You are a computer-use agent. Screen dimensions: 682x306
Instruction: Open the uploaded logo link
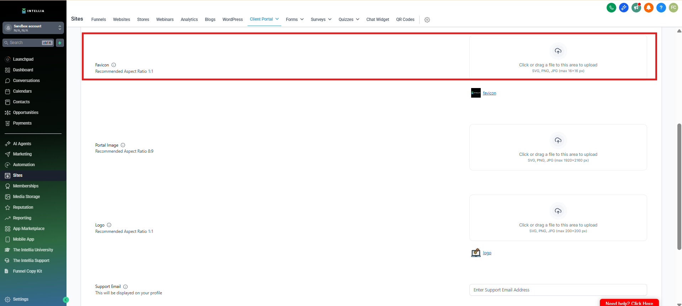487,253
